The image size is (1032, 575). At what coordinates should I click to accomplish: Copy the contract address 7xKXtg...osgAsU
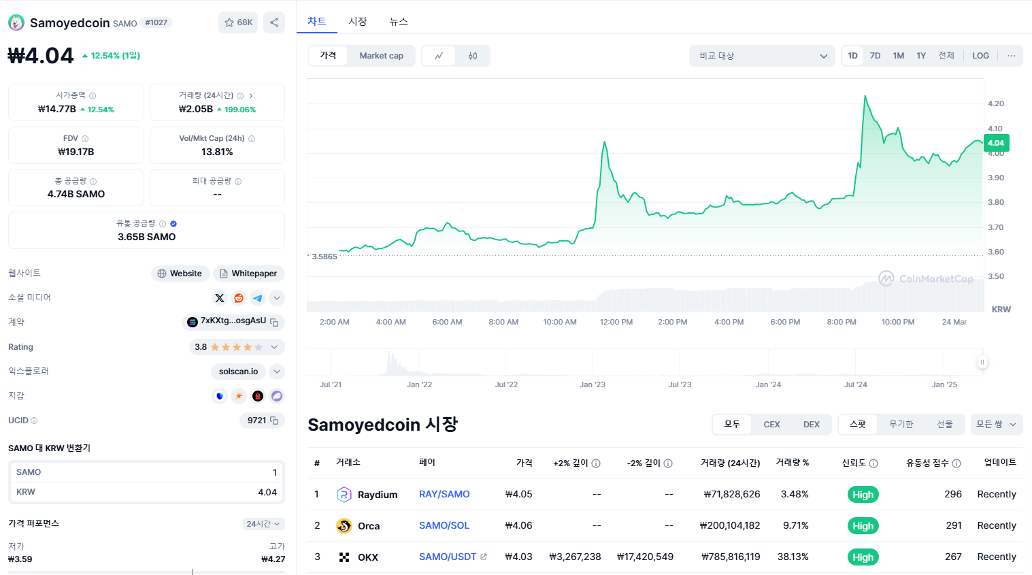tap(274, 322)
